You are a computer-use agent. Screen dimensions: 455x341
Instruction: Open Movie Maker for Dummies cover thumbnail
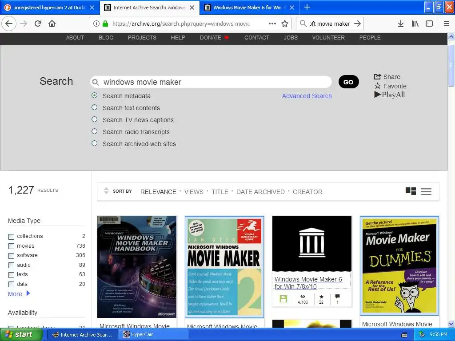[399, 266]
